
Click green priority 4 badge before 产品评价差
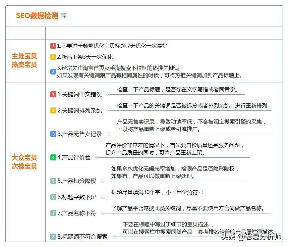click(x=53, y=157)
